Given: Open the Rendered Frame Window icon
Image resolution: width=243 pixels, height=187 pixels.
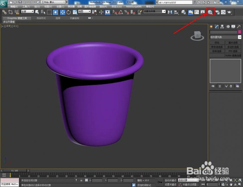Looking at the screenshot, I should (x=223, y=12).
